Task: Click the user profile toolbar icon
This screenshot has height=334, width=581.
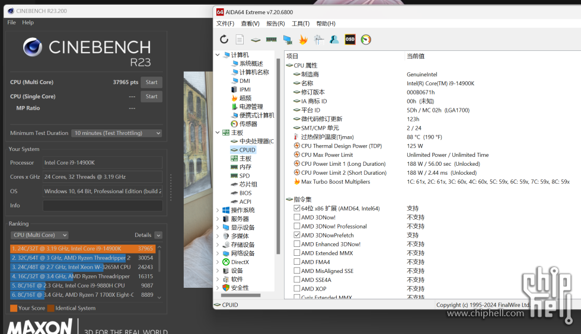Action: pyautogui.click(x=334, y=39)
